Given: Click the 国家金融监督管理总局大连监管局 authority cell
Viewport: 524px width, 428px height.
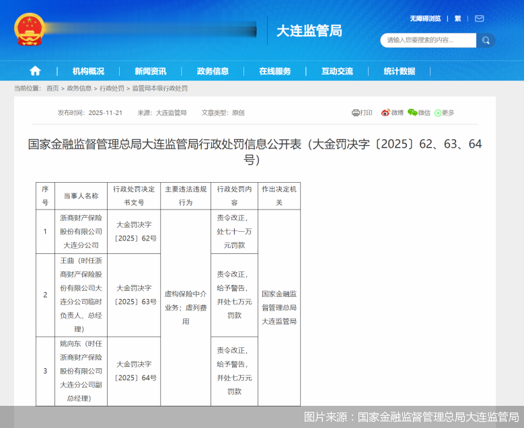Looking at the screenshot, I should [279, 308].
